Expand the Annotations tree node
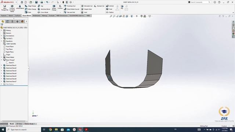The image size is (235, 132). 1,36
